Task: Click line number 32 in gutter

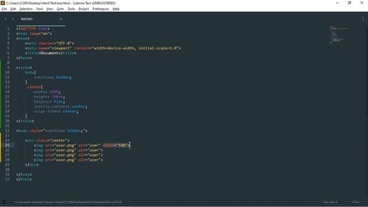Action: [7, 179]
